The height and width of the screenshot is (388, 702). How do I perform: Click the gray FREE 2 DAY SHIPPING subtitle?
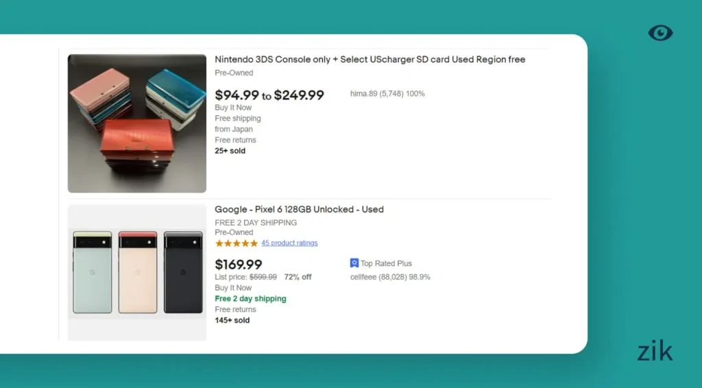click(256, 223)
